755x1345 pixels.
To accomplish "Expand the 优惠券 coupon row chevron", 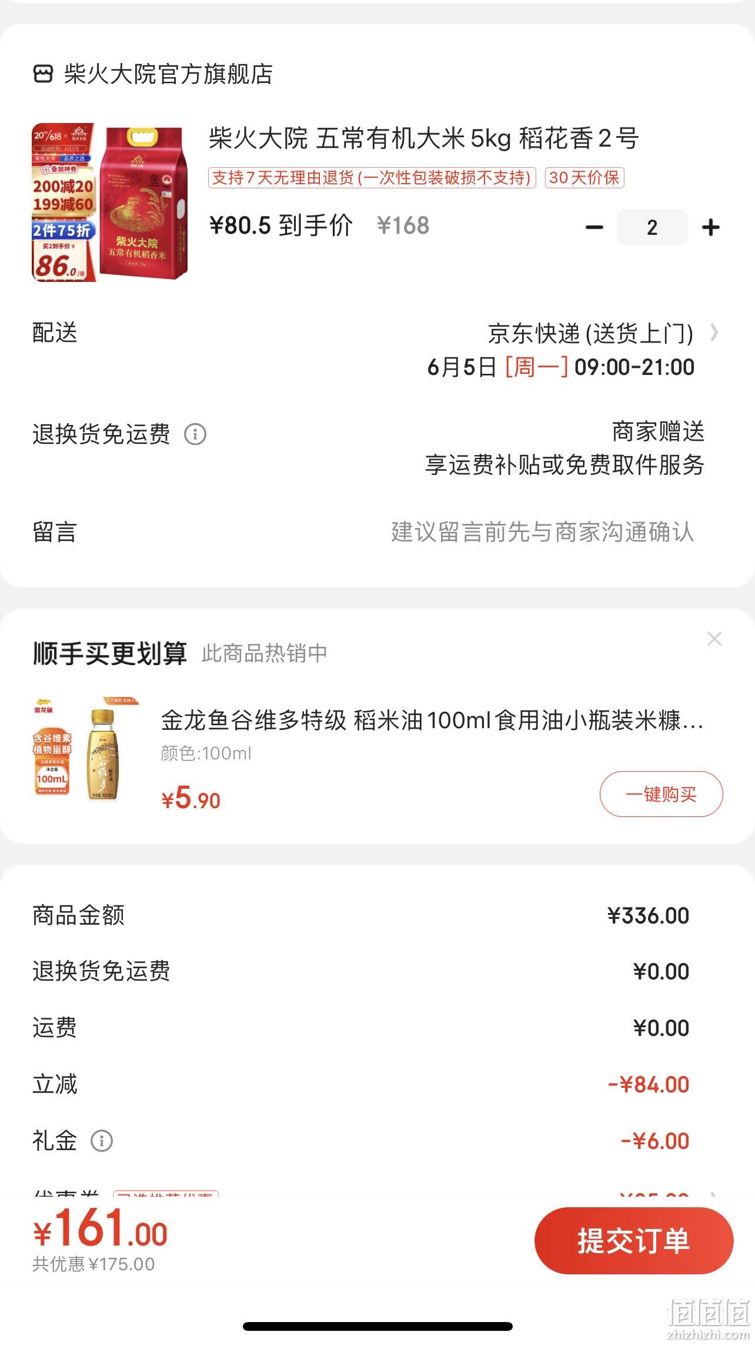I will [x=714, y=1195].
